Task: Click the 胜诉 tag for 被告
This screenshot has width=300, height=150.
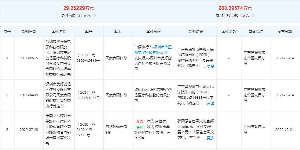Action: coord(140,127)
